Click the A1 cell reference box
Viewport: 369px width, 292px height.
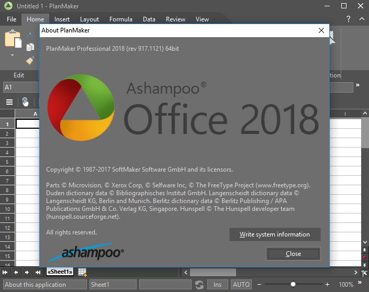[x=21, y=87]
